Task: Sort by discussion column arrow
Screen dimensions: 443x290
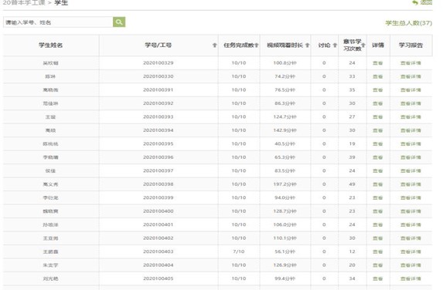Action: click(335, 45)
